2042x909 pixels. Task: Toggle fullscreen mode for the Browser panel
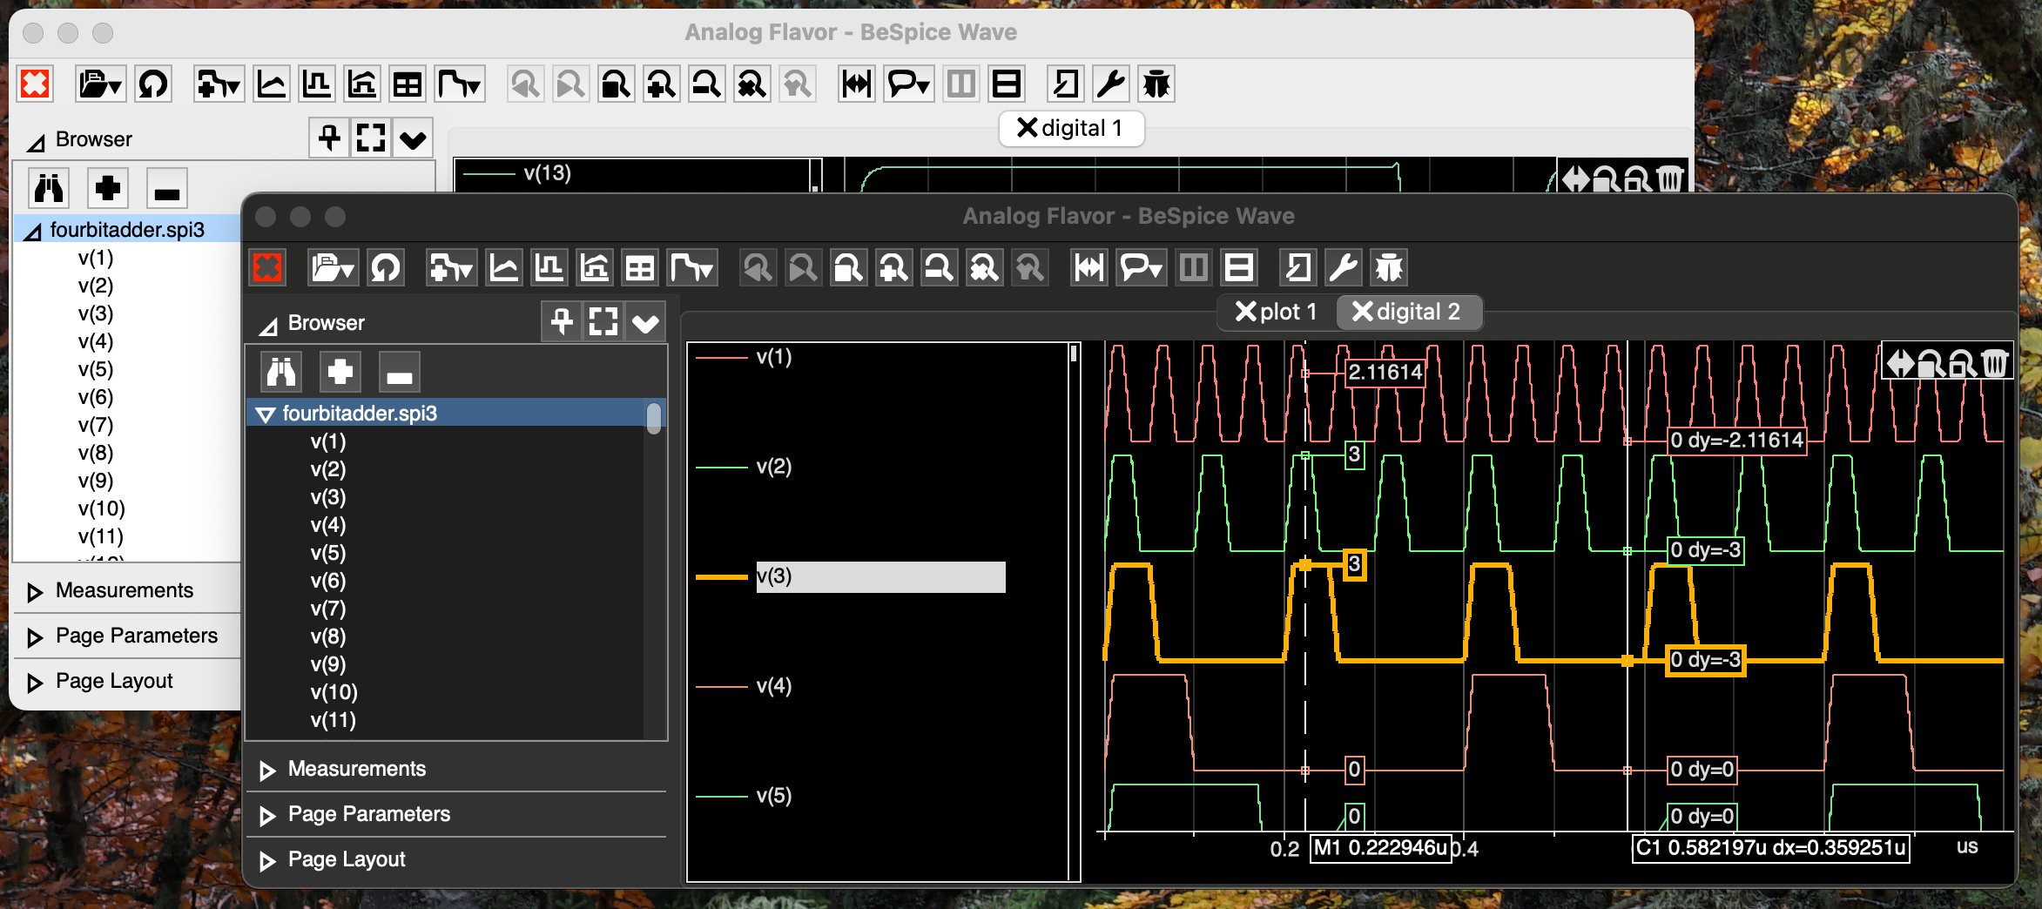pyautogui.click(x=603, y=321)
